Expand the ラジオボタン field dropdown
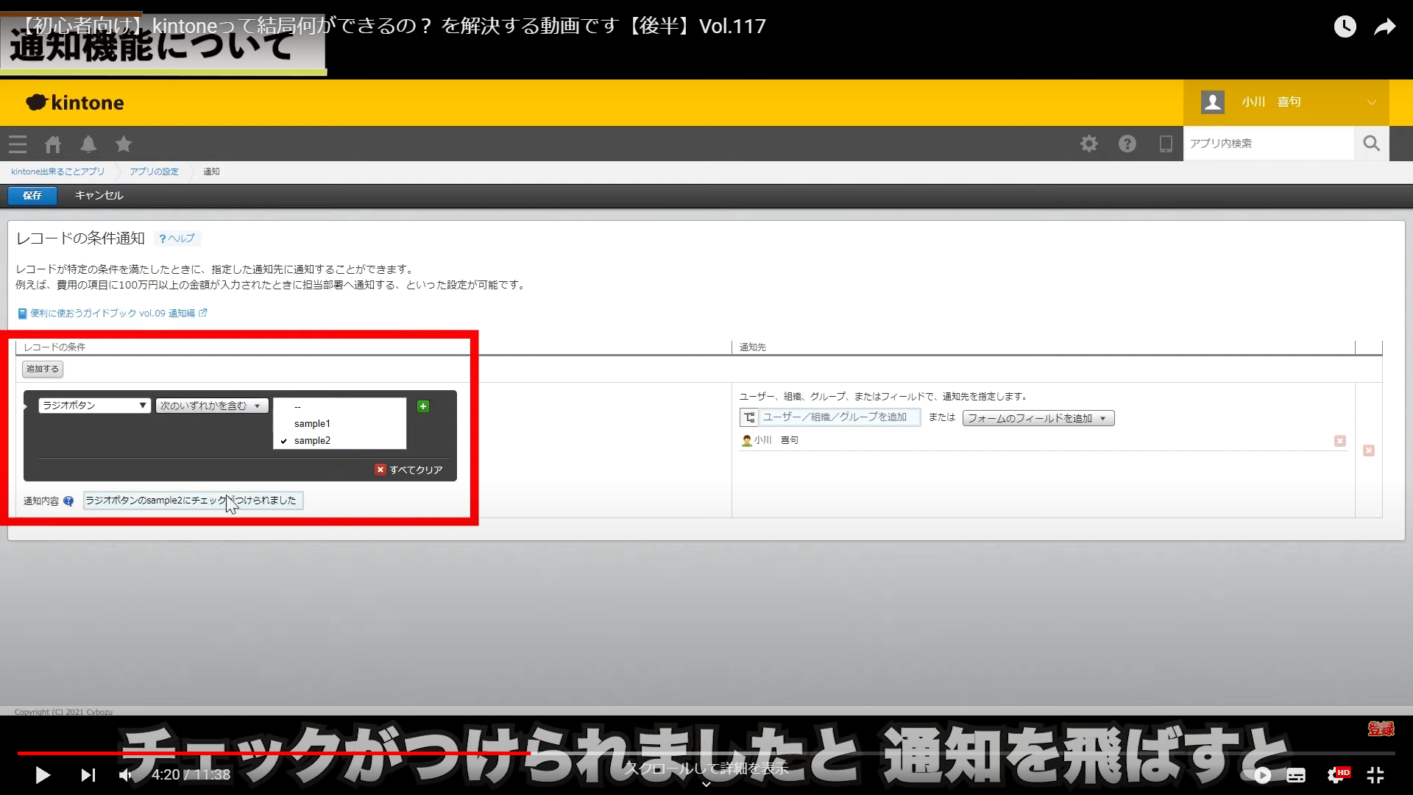 tap(94, 406)
